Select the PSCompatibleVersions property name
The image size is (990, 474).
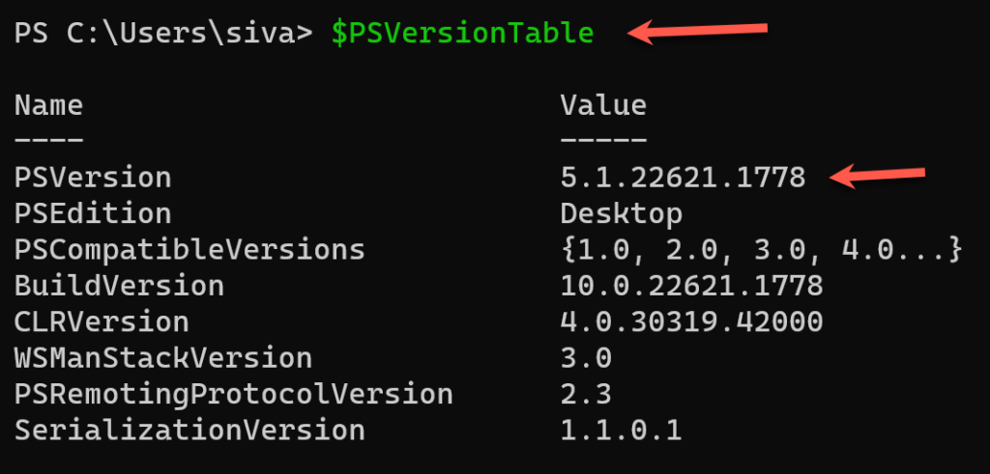click(x=189, y=250)
